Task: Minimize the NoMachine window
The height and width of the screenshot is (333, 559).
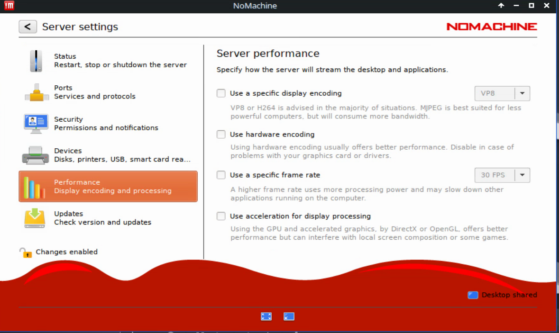Action: tap(516, 5)
